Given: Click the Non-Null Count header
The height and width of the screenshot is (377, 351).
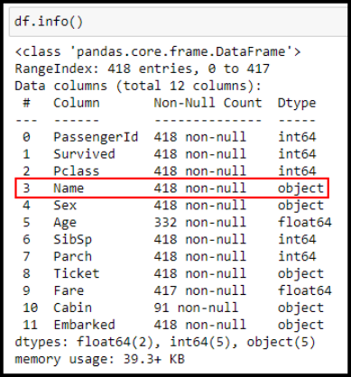Looking at the screenshot, I should click(208, 103).
